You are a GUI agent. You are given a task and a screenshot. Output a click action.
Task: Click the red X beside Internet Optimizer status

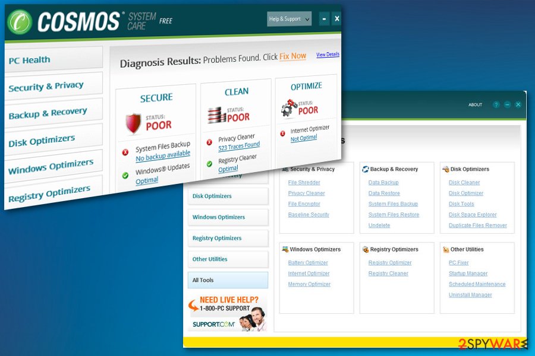(x=282, y=133)
